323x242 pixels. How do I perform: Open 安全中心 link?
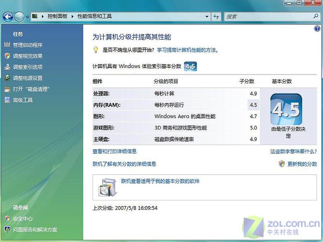click(23, 219)
